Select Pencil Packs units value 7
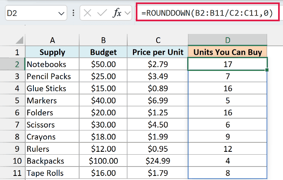 point(228,76)
